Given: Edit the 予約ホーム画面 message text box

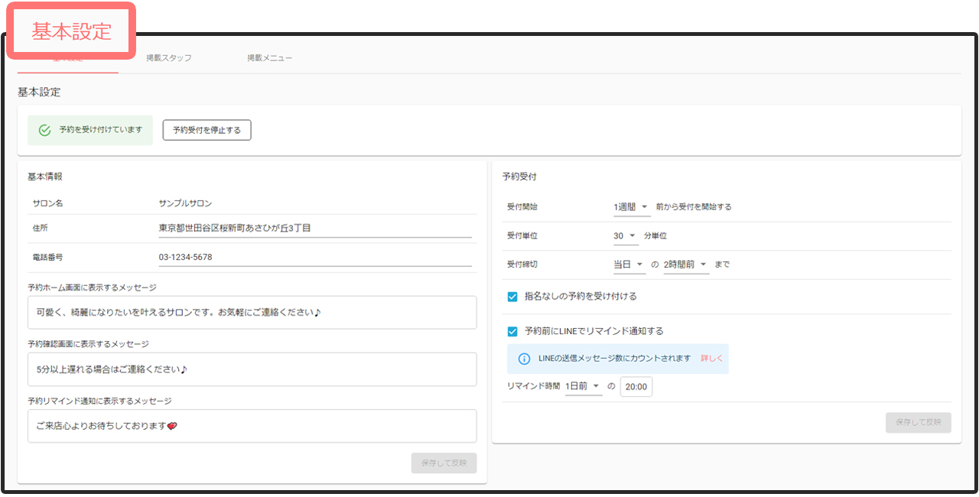Looking at the screenshot, I should click(x=252, y=313).
